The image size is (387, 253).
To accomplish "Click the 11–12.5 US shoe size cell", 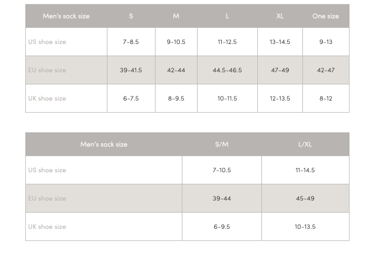I will pos(227,42).
